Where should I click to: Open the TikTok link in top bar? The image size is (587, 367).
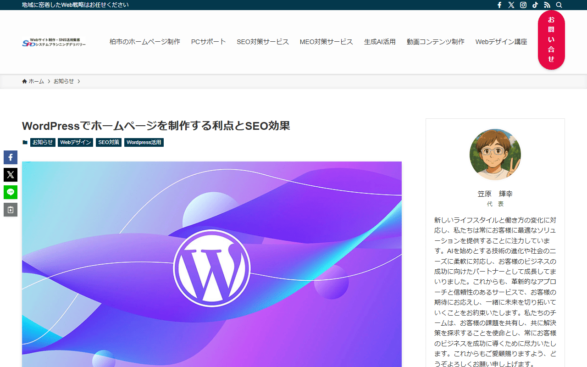point(535,5)
